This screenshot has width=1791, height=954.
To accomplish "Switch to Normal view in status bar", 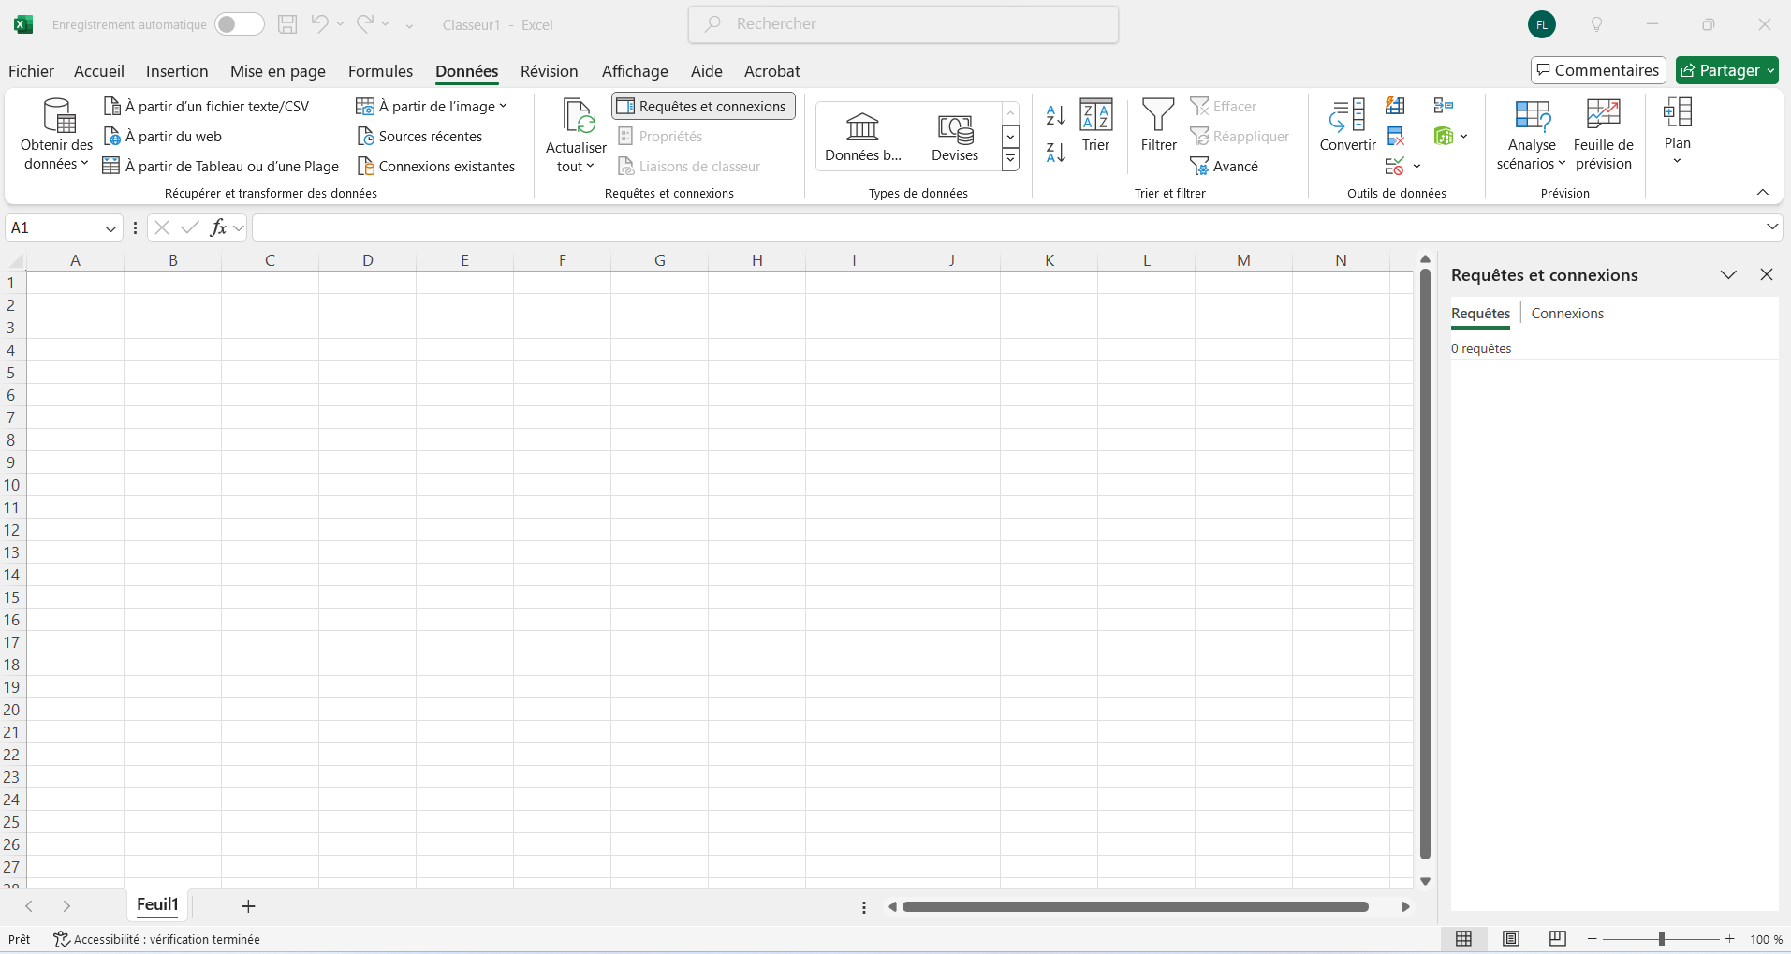I will pos(1463,939).
